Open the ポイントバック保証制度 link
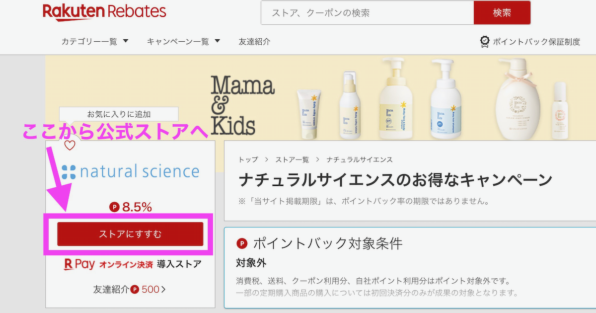This screenshot has width=596, height=313. [x=536, y=42]
